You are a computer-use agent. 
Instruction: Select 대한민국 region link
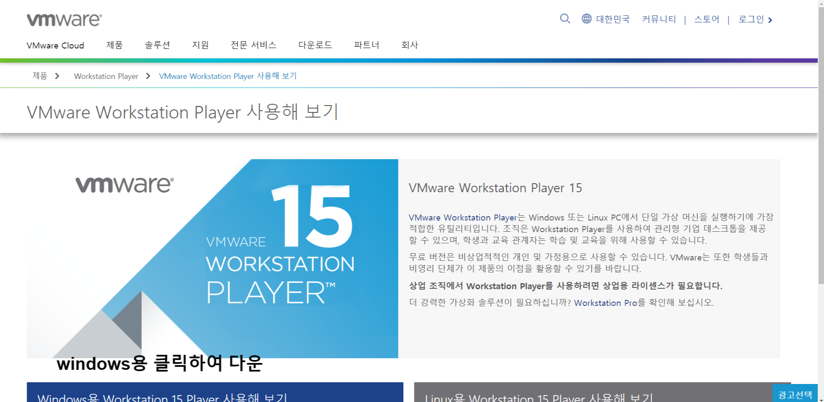tap(613, 19)
